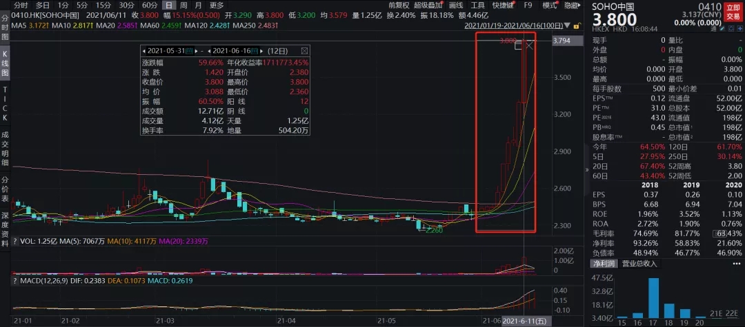Open the 分价表 sidebar view
Viewport: 745px width, 327px height.
6,190
